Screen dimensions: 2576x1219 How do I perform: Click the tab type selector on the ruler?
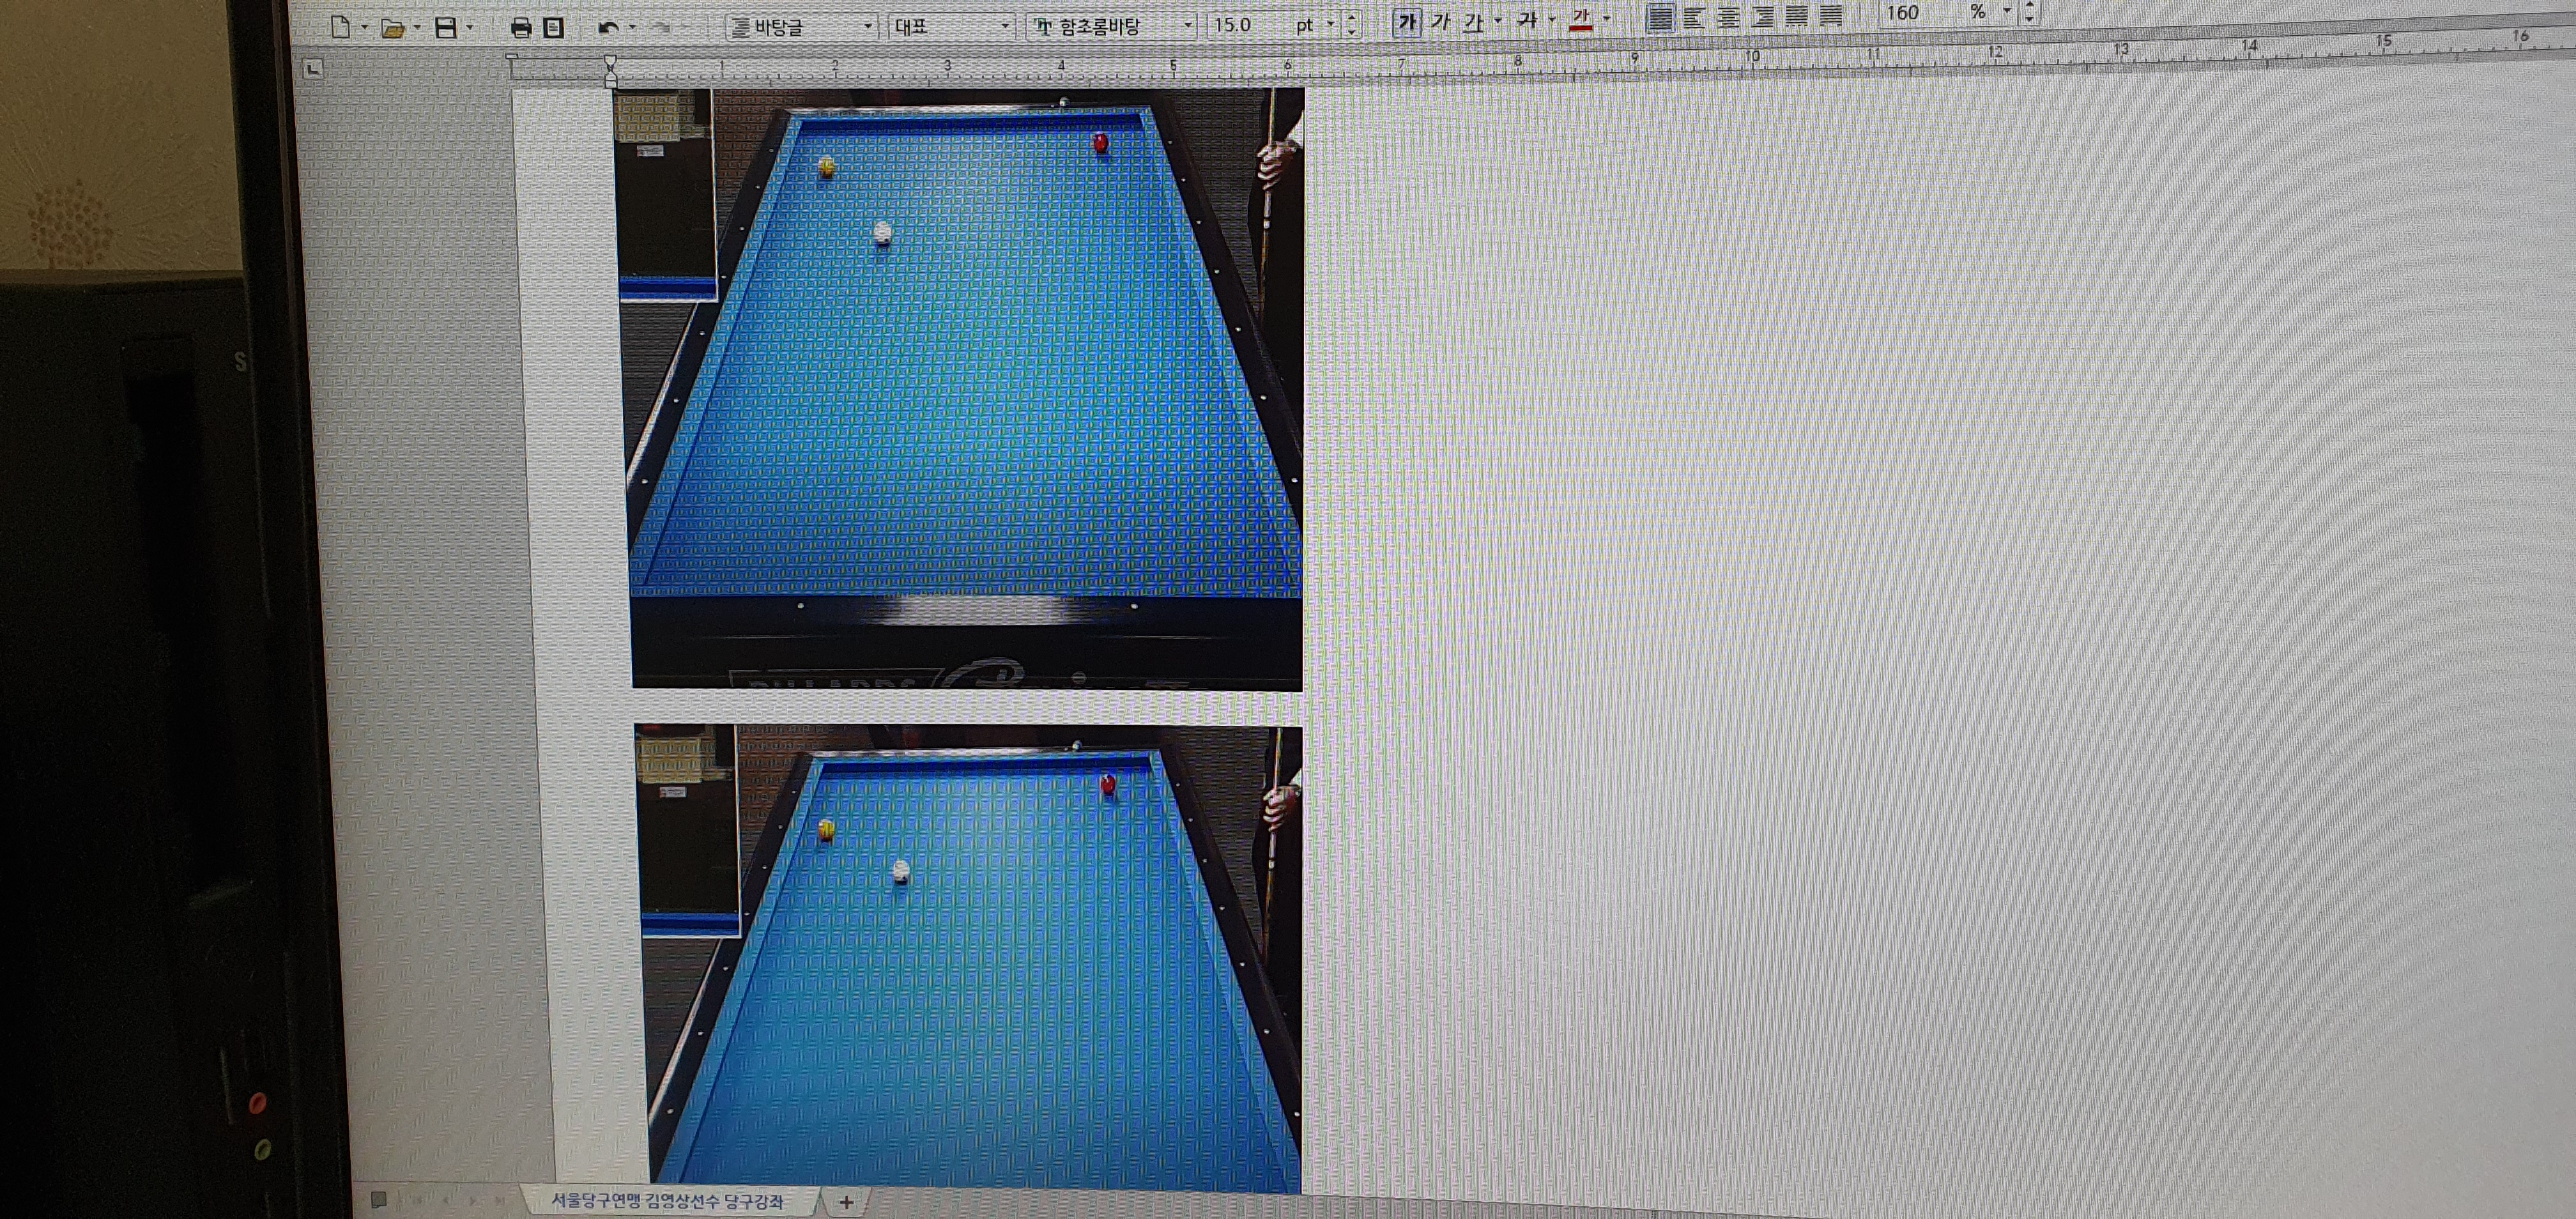313,69
